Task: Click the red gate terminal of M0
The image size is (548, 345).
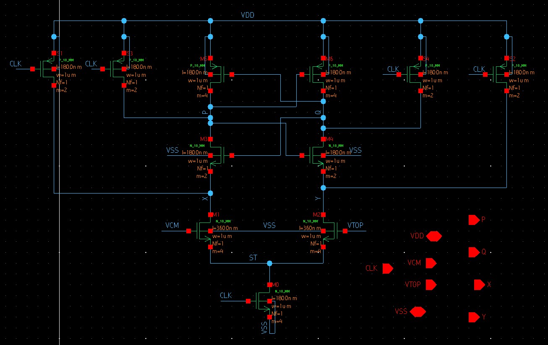Action: [x=248, y=301]
